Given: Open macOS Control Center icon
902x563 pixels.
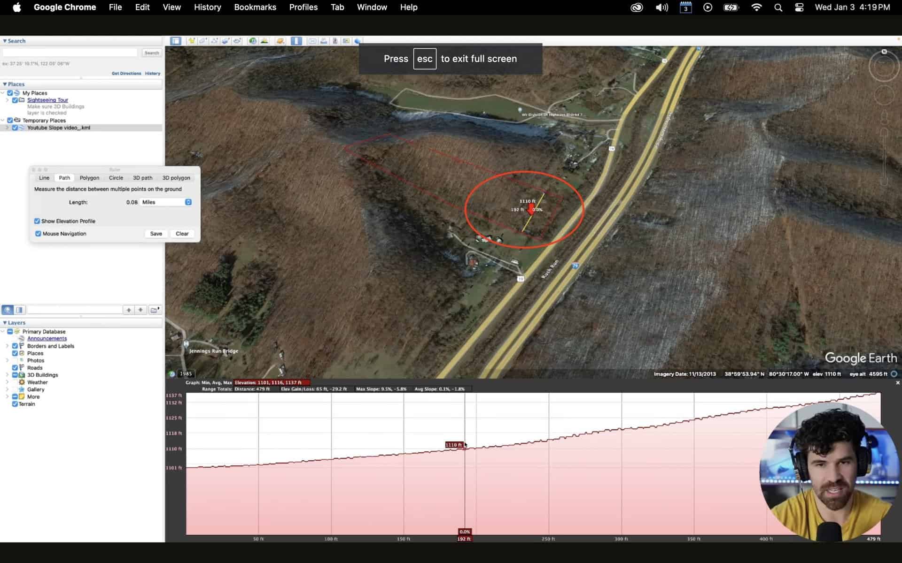Looking at the screenshot, I should pyautogui.click(x=799, y=8).
